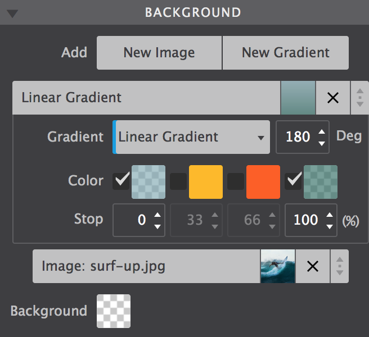Click the Linear Gradient preview swatch
This screenshot has width=369, height=337.
pyautogui.click(x=298, y=98)
